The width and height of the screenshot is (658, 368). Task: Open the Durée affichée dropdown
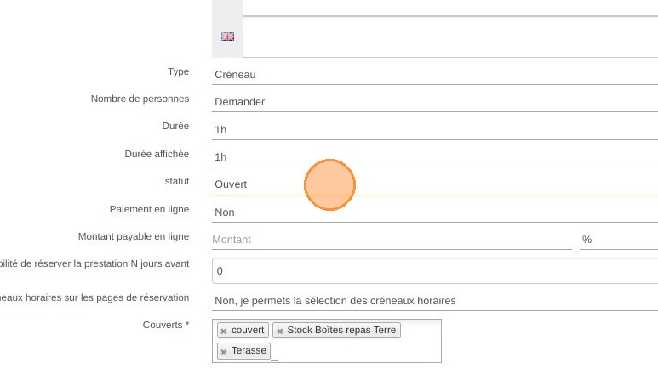[435, 157]
